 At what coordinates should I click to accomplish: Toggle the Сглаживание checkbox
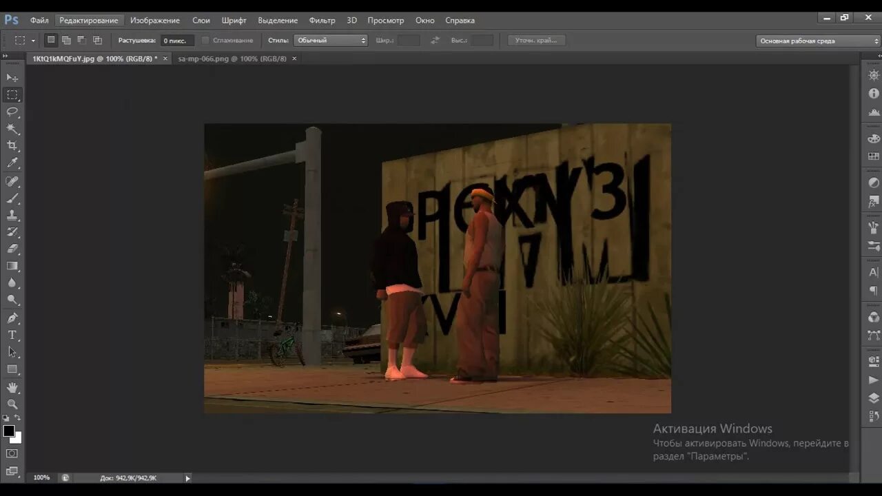pyautogui.click(x=206, y=41)
